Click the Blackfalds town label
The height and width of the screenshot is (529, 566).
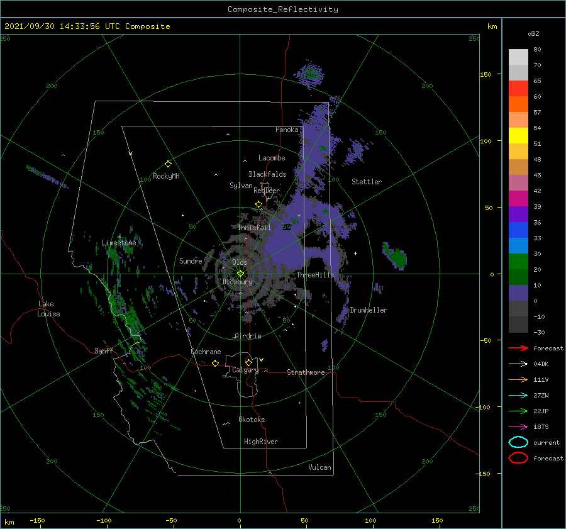pos(267,174)
